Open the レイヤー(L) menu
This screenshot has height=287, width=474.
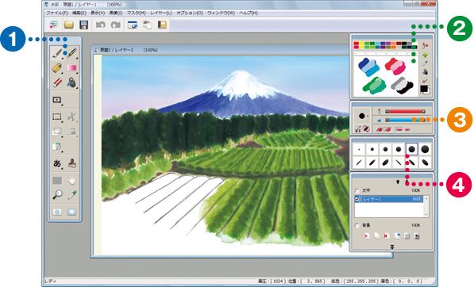[x=161, y=13]
